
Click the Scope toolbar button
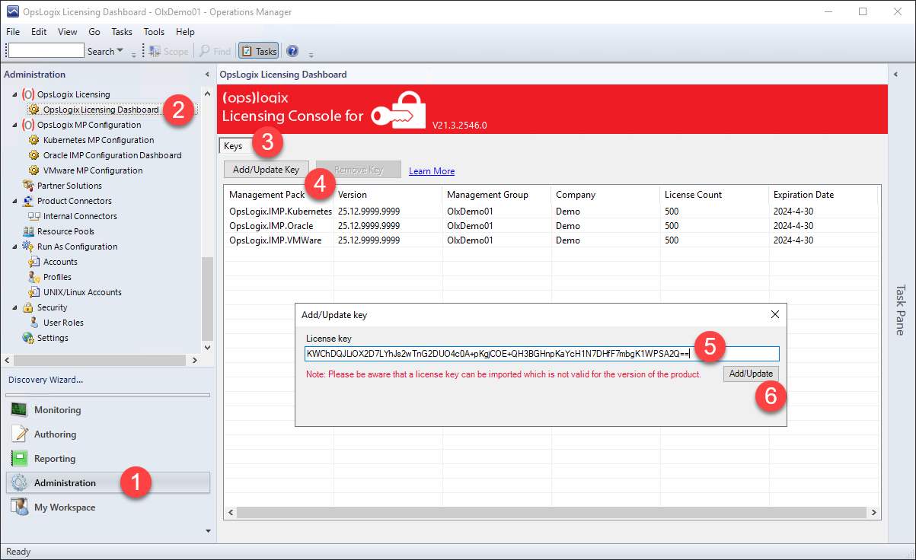point(169,51)
